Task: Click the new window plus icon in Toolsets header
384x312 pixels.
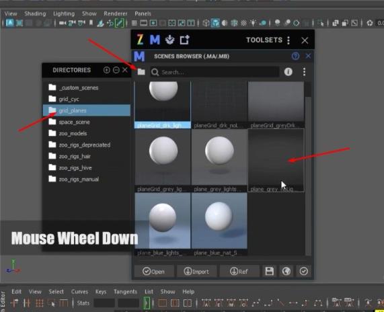Action: click(185, 40)
